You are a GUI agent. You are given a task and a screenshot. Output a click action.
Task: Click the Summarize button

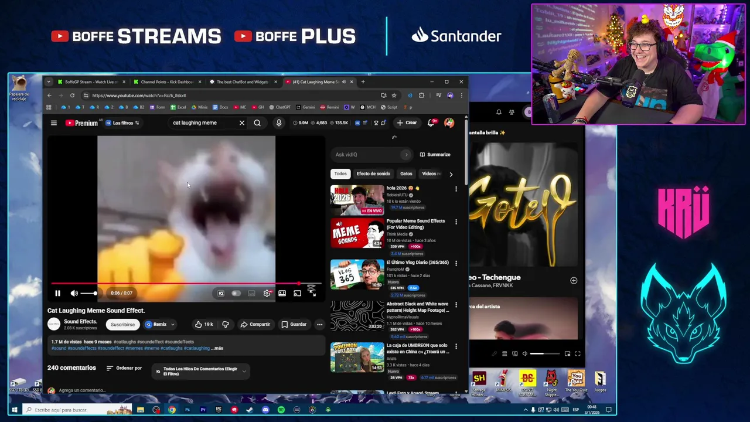coord(435,155)
